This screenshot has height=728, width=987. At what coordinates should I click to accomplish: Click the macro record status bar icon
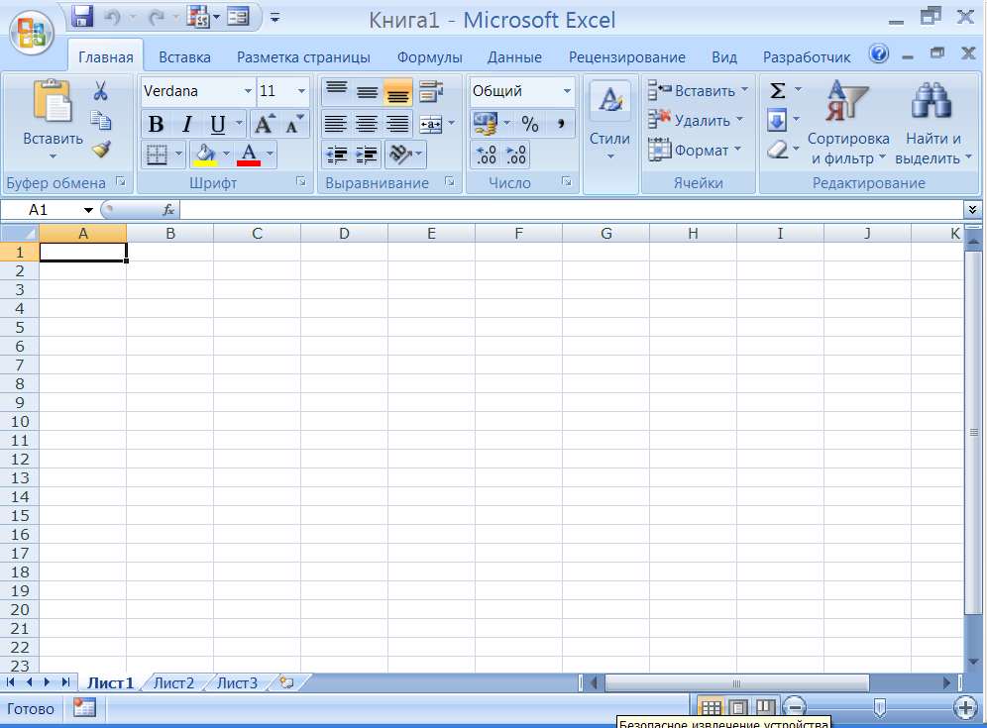83,708
